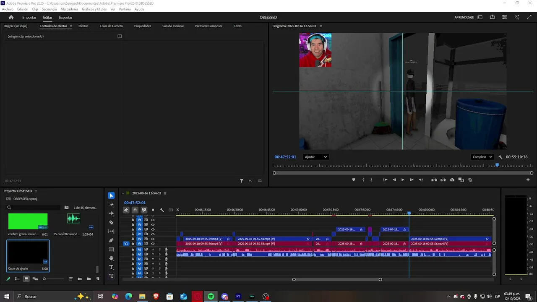The height and width of the screenshot is (302, 537).
Task: Toggle V2 track output eye
Action: point(153,239)
